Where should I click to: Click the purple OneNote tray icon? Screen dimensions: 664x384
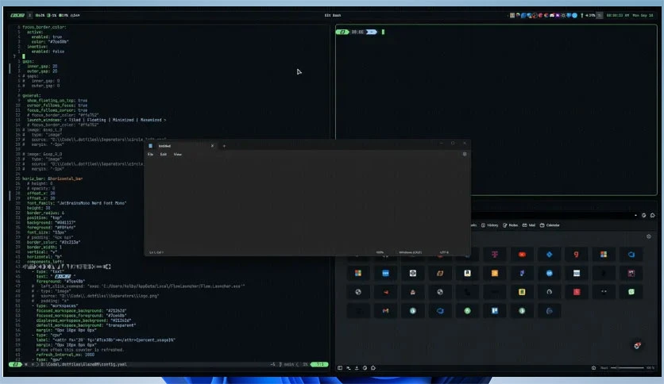click(558, 15)
